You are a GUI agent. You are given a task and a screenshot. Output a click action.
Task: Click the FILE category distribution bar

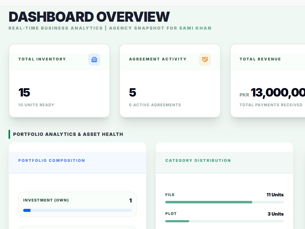tap(224, 202)
